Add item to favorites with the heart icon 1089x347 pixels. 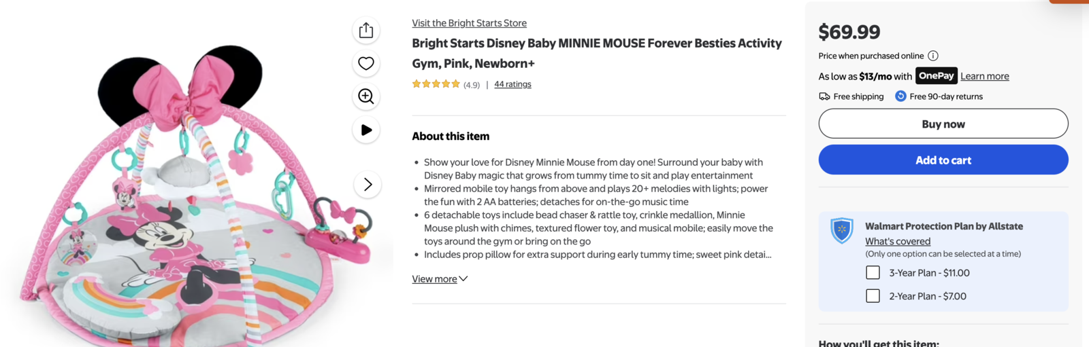(x=366, y=63)
